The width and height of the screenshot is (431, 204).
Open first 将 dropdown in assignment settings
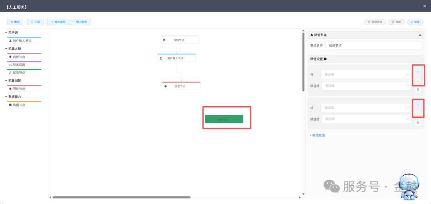367,75
